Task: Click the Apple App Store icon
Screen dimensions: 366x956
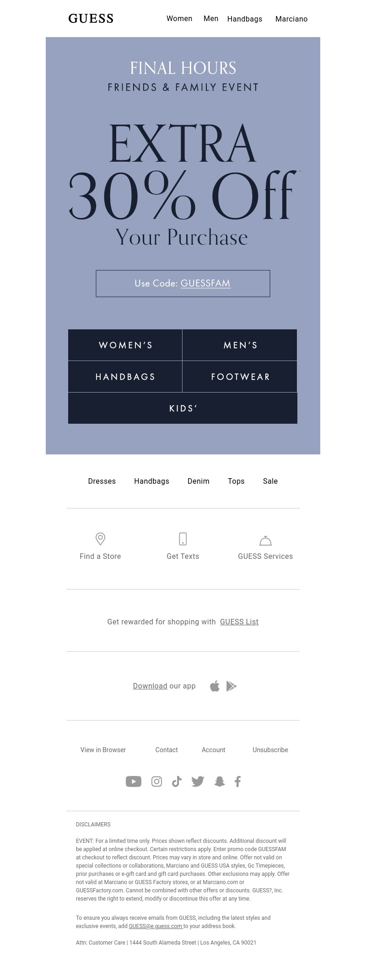Action: 215,686
